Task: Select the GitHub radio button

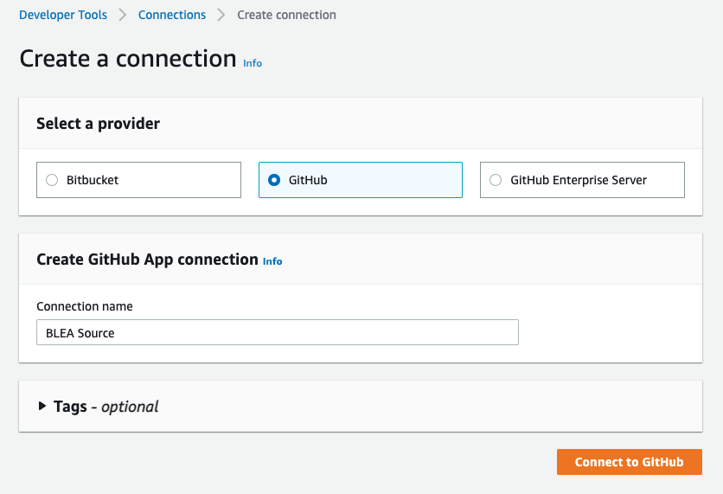Action: coord(274,180)
